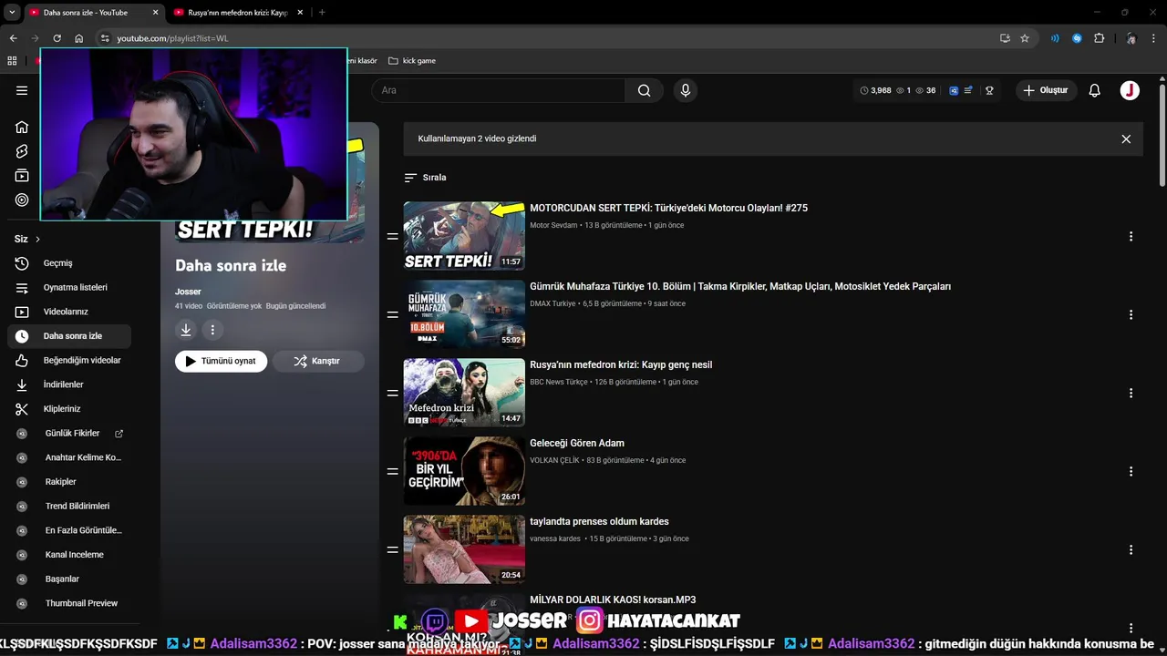The width and height of the screenshot is (1167, 656).
Task: Select Daha sonra izle in sidebar
Action: (x=69, y=336)
